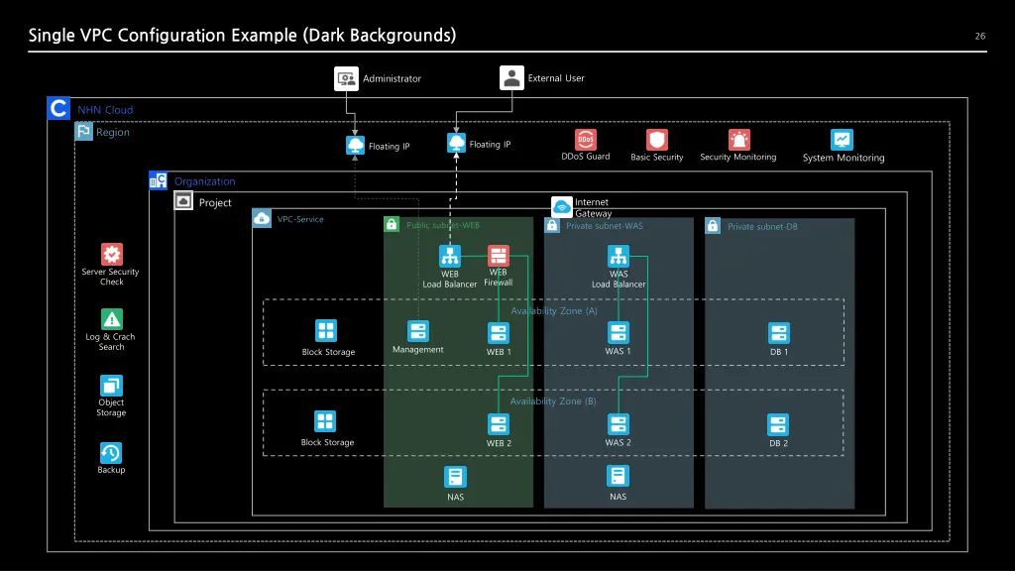
Task: Click the NAS icon in Private subnet-WAS
Action: [618, 477]
